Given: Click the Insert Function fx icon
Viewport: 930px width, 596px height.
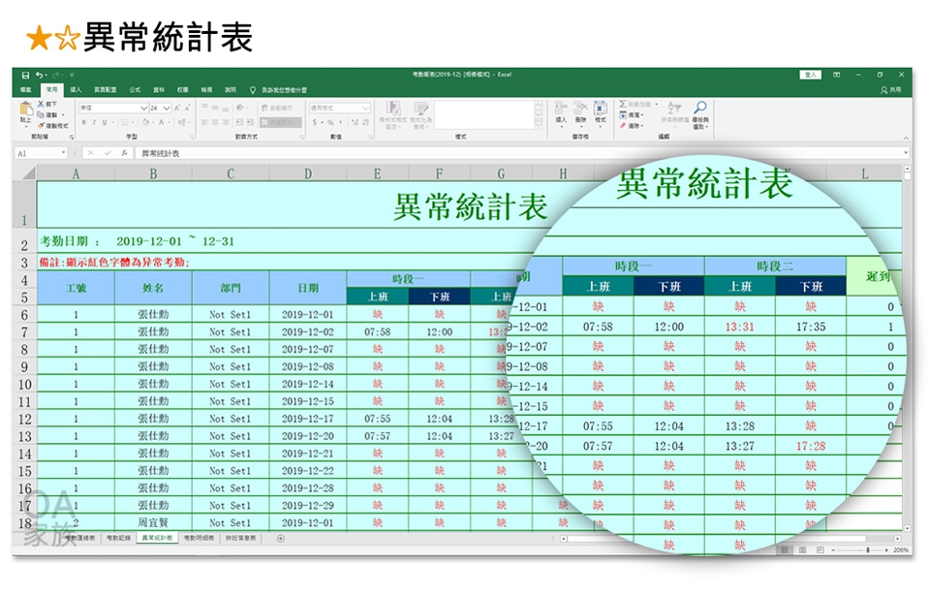Looking at the screenshot, I should [x=125, y=153].
